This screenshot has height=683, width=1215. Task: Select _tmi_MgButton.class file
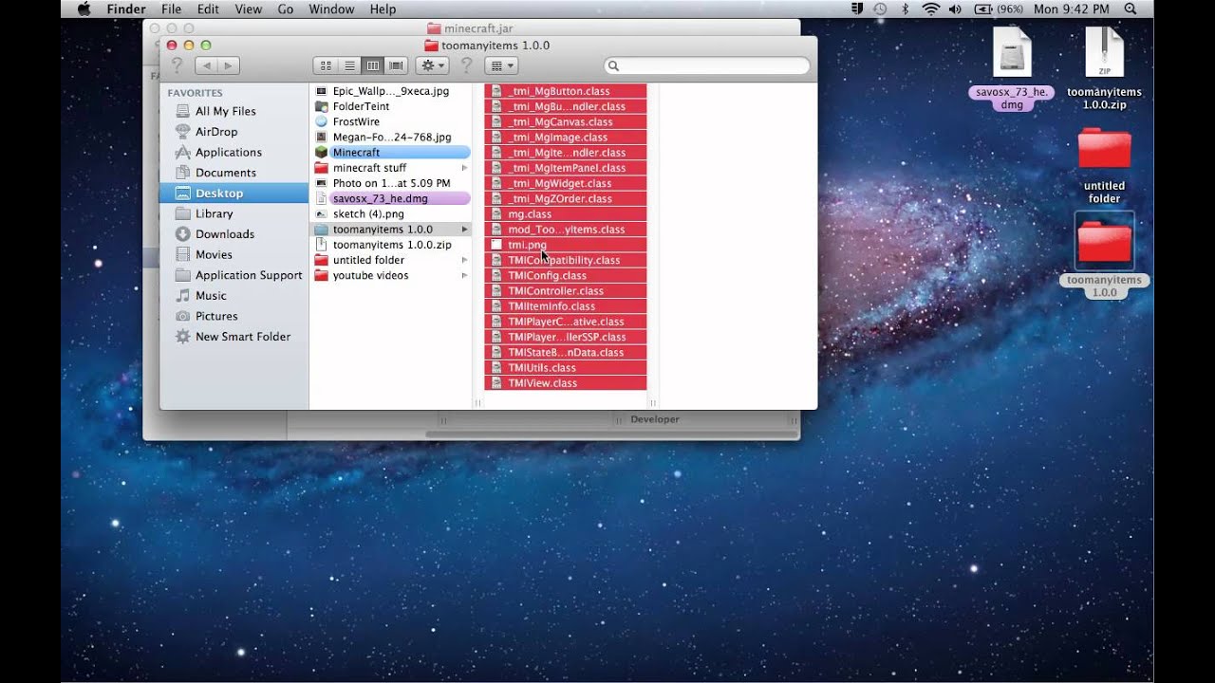point(566,91)
